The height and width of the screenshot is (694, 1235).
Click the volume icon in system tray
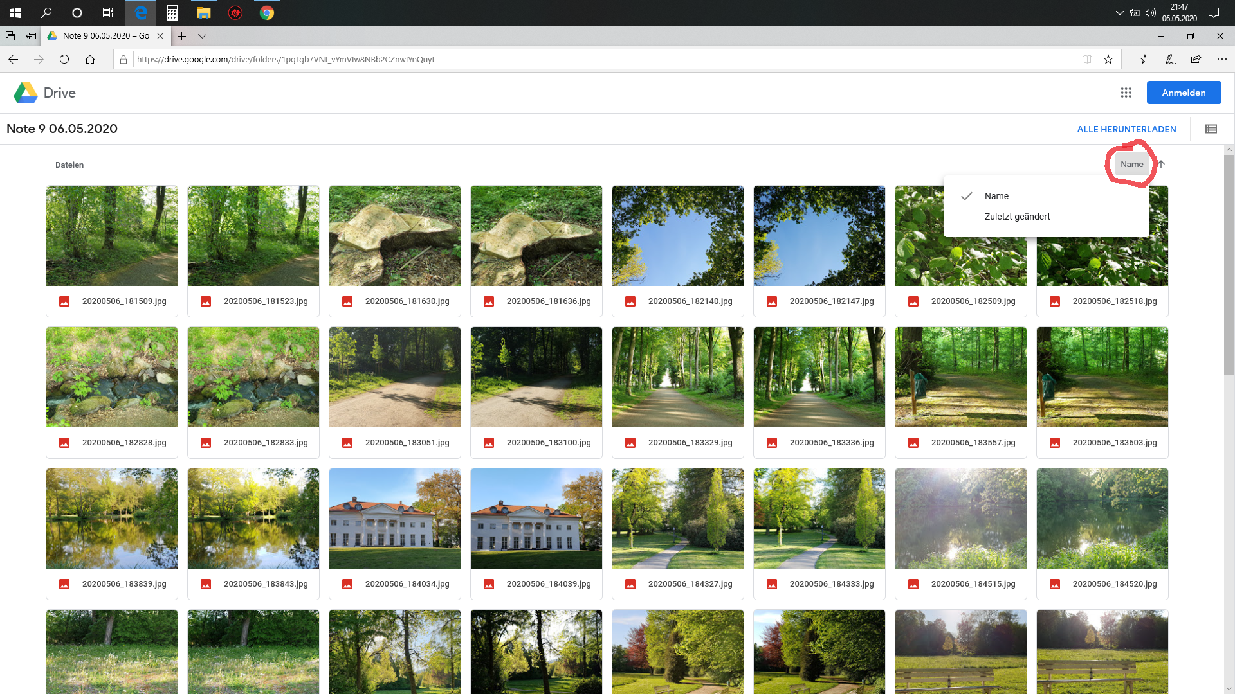tap(1151, 13)
